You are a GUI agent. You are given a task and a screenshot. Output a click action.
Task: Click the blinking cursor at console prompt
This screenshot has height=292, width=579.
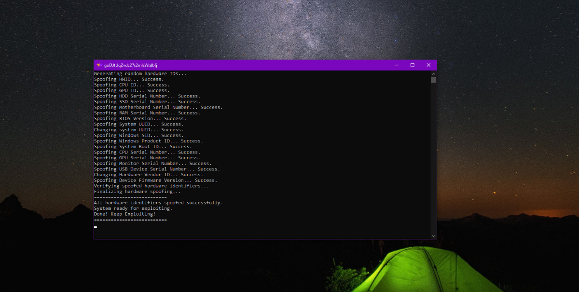96,226
